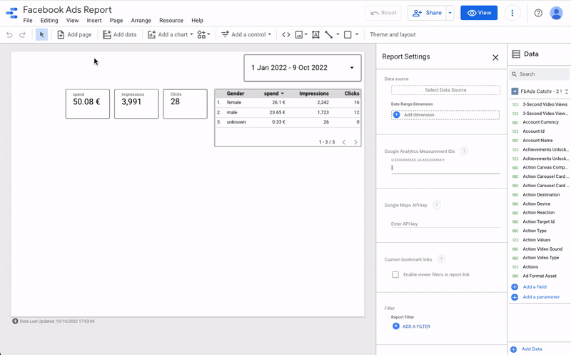Open the Resource menu
Image resolution: width=571 pixels, height=355 pixels.
click(171, 21)
